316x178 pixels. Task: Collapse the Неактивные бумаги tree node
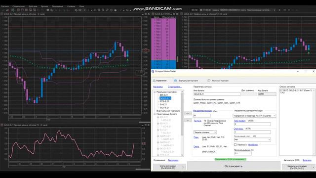tap(155, 114)
